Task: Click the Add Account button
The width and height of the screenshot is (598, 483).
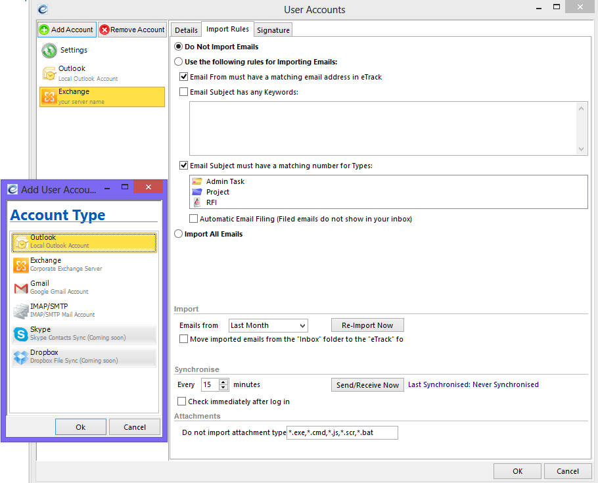Action: click(67, 30)
